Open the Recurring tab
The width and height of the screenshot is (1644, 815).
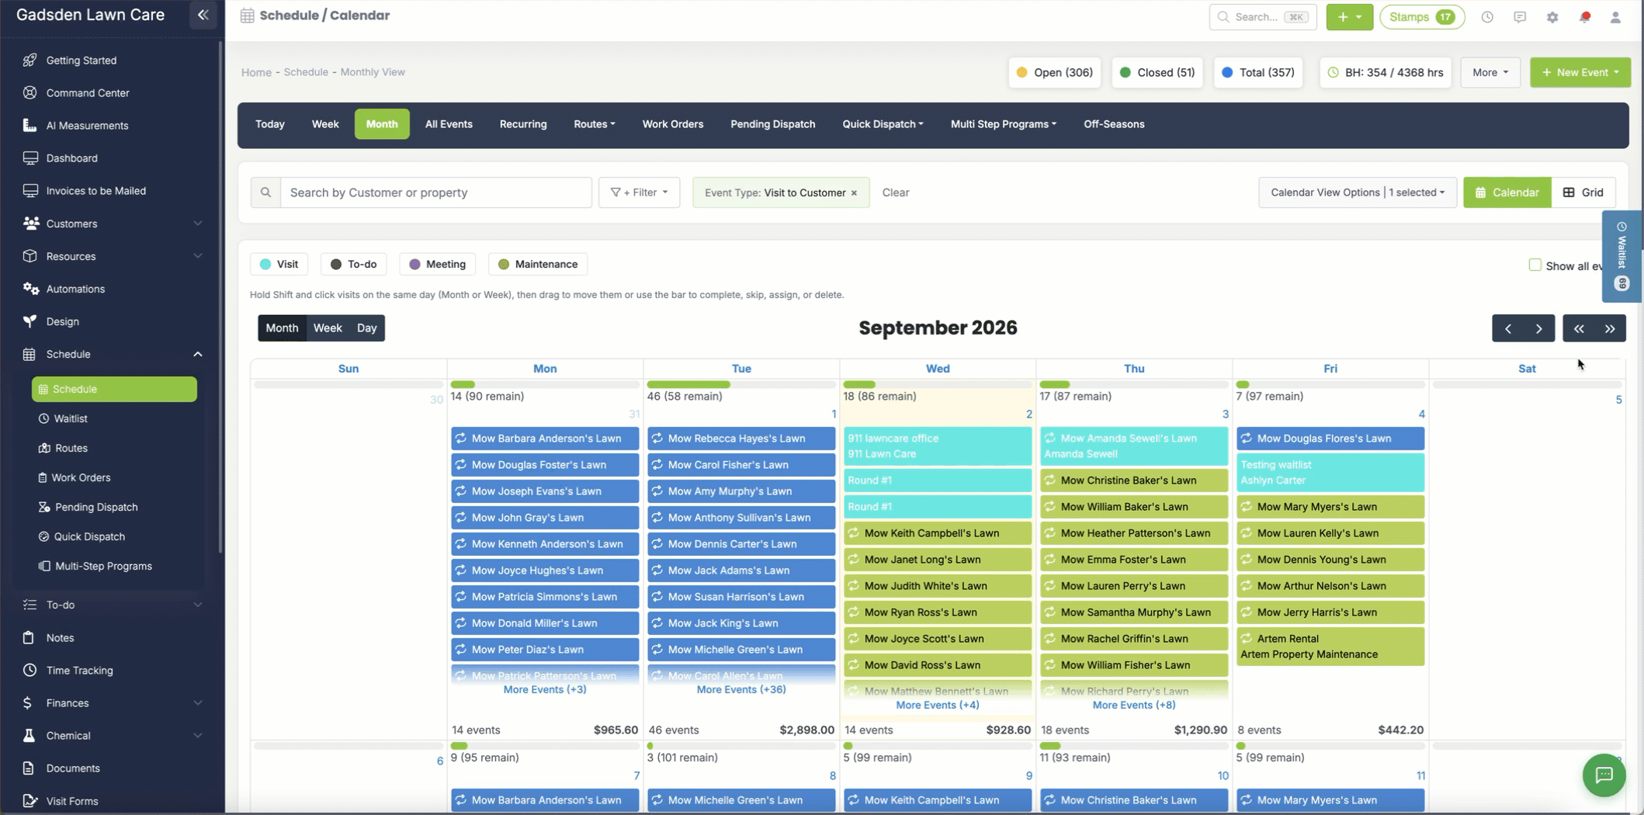[x=523, y=124]
